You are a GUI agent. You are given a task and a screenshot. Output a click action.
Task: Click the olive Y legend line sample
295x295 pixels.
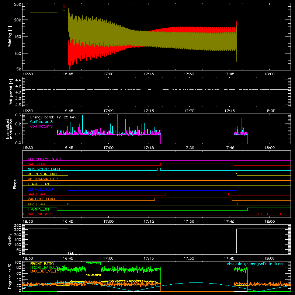[x=44, y=13]
